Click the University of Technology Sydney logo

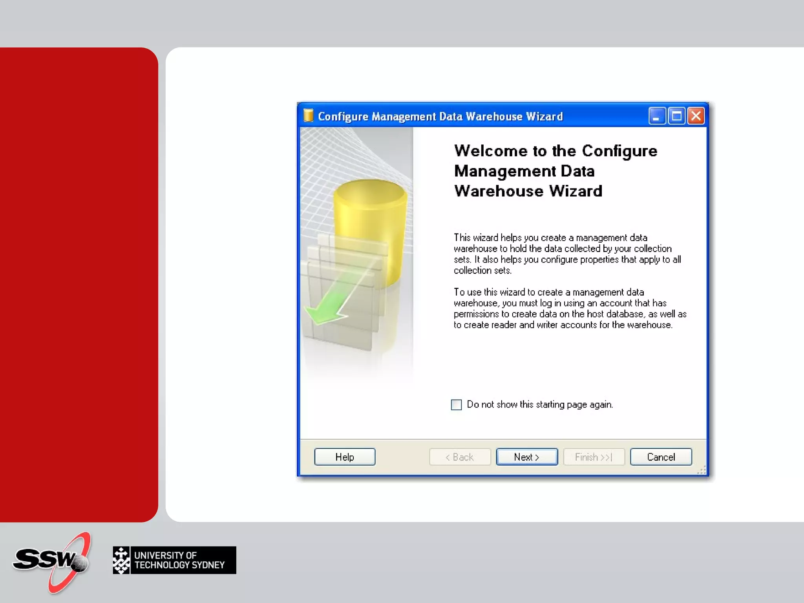click(x=174, y=560)
